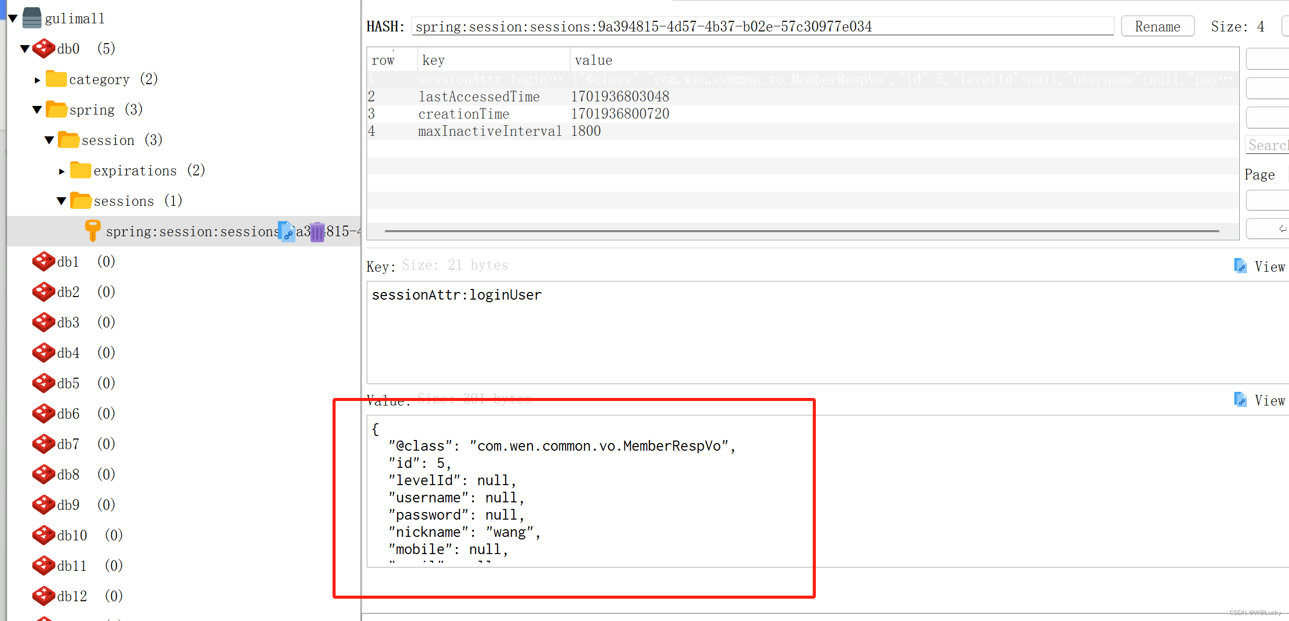Image resolution: width=1289 pixels, height=621 pixels.
Task: Expand the expirations folder
Action: click(61, 171)
